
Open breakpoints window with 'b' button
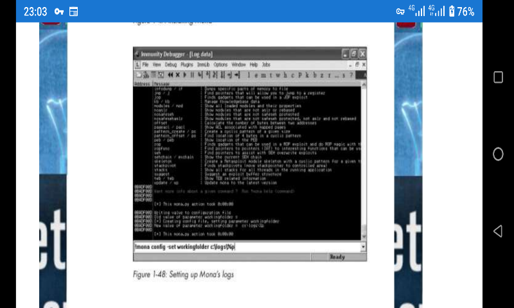click(315, 75)
